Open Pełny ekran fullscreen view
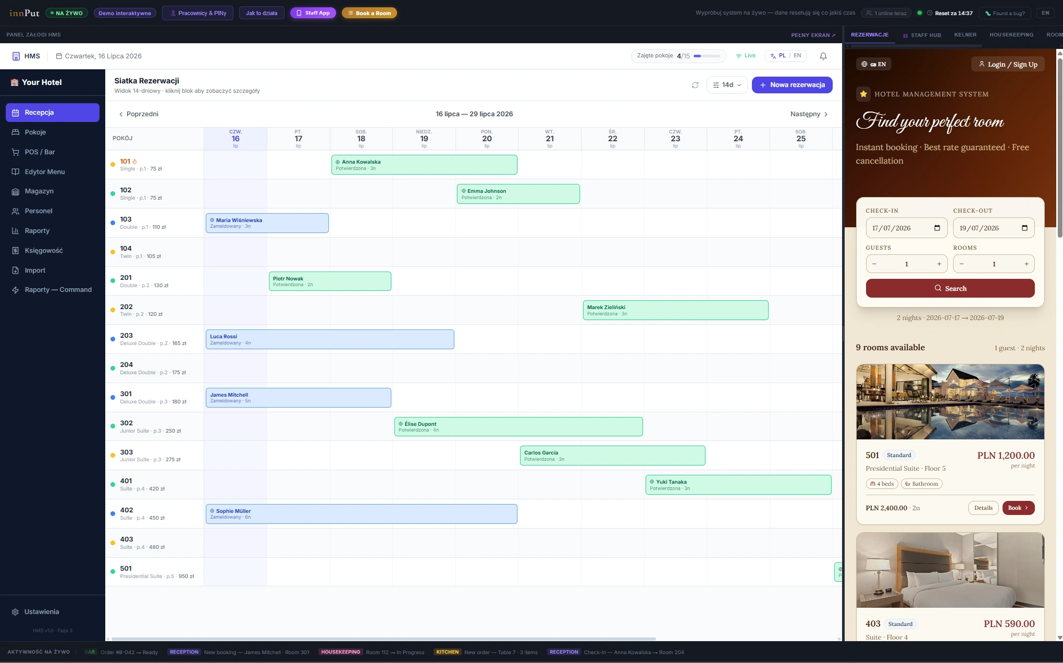The width and height of the screenshot is (1063, 663). (813, 35)
